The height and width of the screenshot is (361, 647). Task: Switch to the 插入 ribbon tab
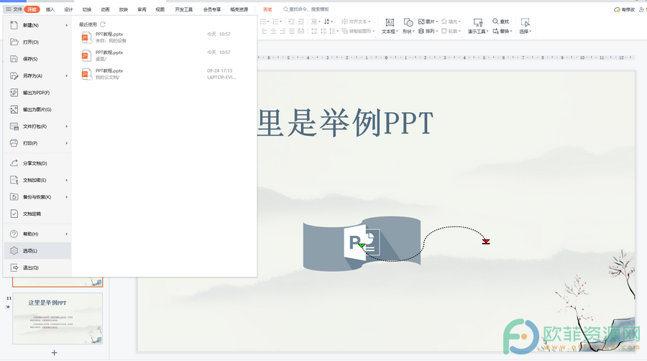[50, 9]
